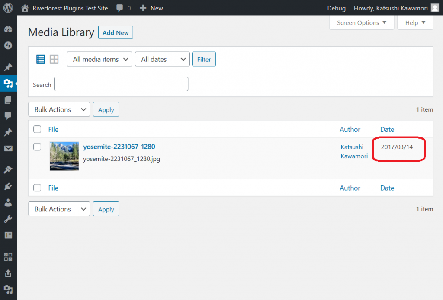
Task: Expand the All dates dropdown
Action: (162, 59)
